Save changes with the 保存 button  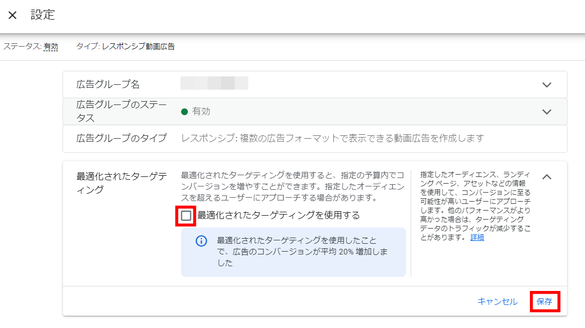pyautogui.click(x=544, y=302)
